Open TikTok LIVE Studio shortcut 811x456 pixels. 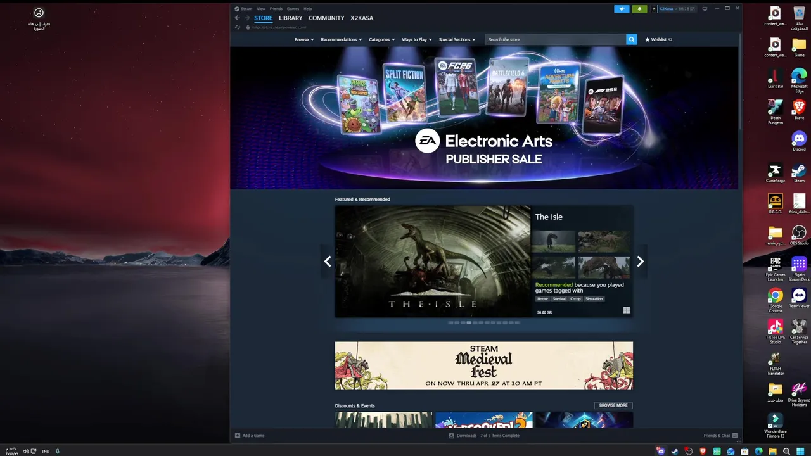click(x=776, y=332)
